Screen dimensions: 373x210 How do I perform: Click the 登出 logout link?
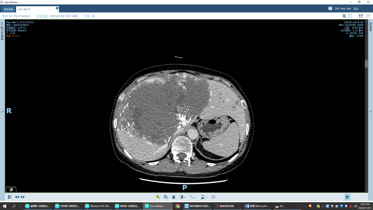click(x=356, y=9)
